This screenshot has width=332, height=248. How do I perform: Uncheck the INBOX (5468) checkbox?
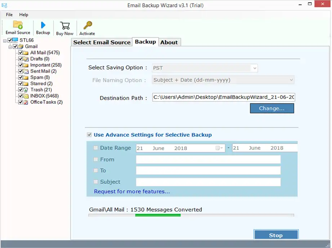pos(21,96)
